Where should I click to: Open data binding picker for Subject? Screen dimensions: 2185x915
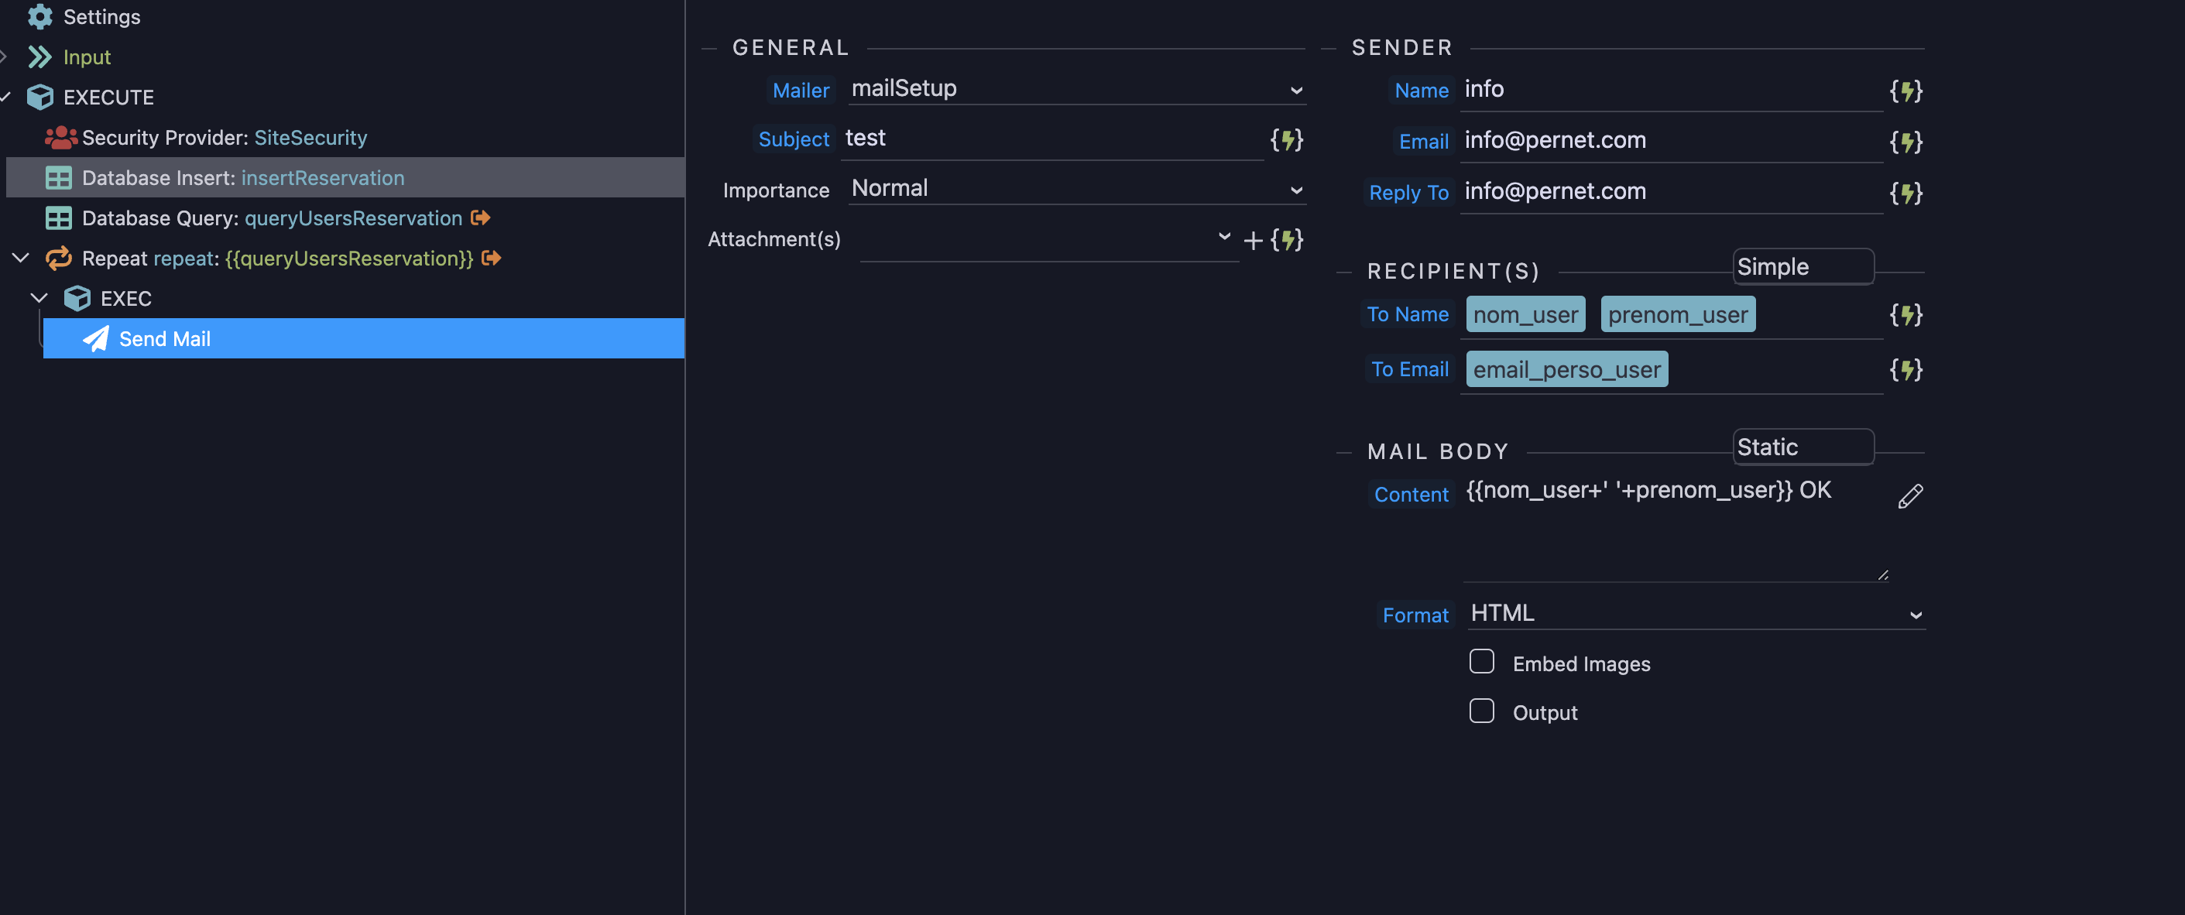pos(1287,139)
